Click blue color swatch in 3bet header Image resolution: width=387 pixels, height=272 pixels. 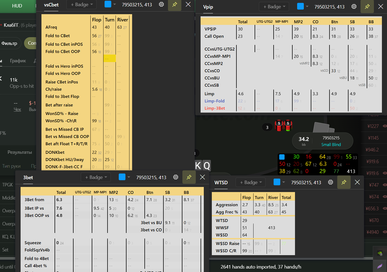pyautogui.click(x=122, y=177)
